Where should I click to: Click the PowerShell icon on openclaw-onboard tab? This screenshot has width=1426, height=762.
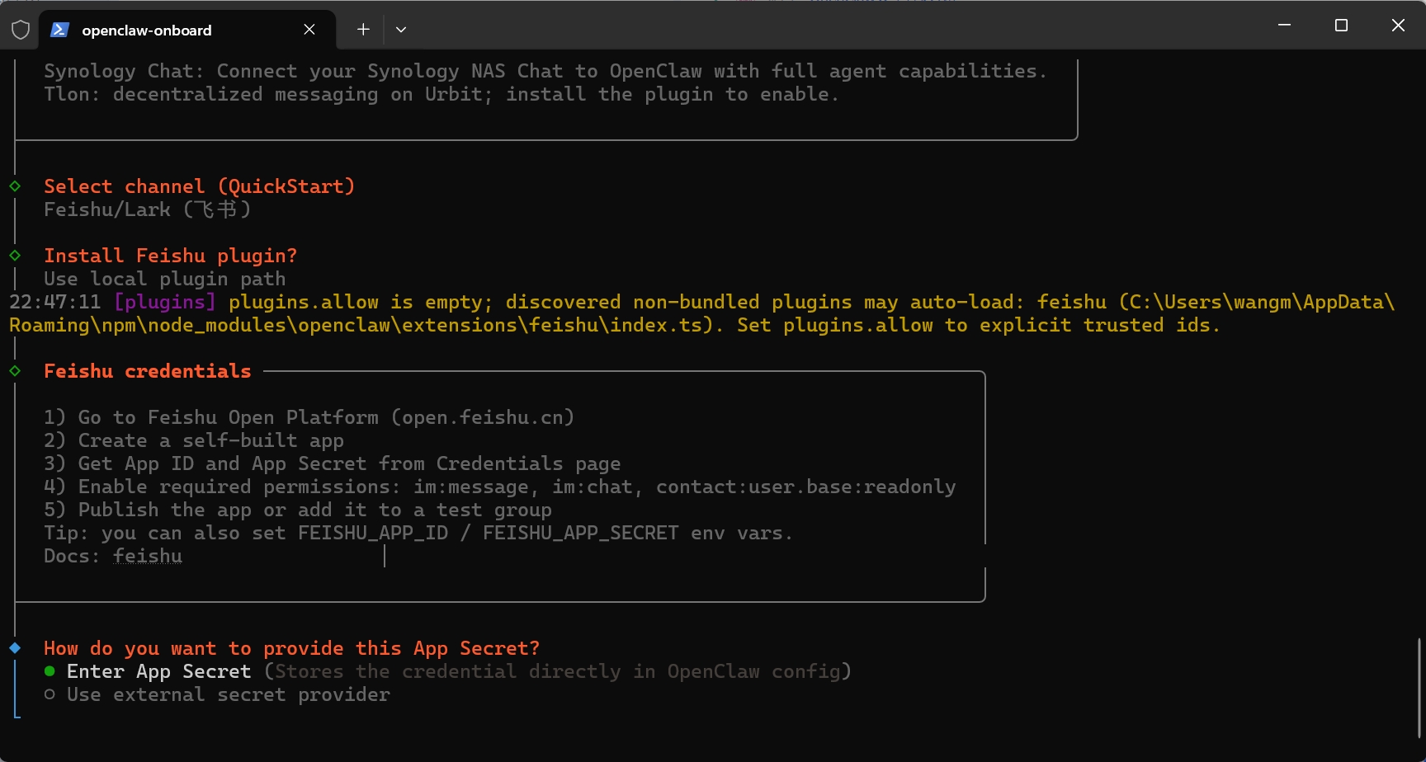[x=59, y=31]
